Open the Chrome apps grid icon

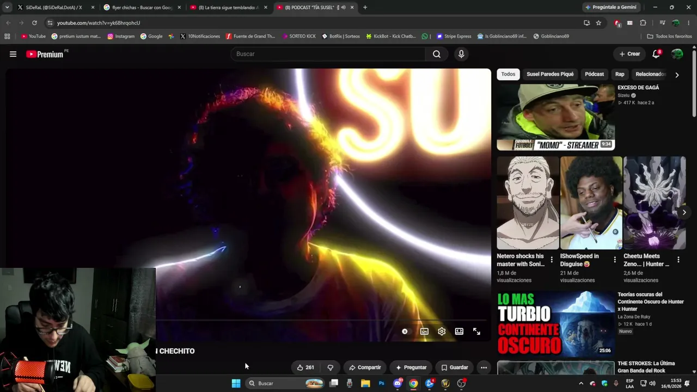pos(7,36)
